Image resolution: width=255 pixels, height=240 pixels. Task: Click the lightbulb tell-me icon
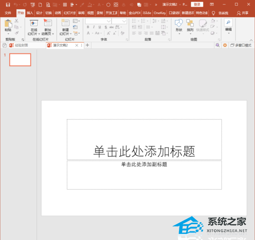coord(213,13)
